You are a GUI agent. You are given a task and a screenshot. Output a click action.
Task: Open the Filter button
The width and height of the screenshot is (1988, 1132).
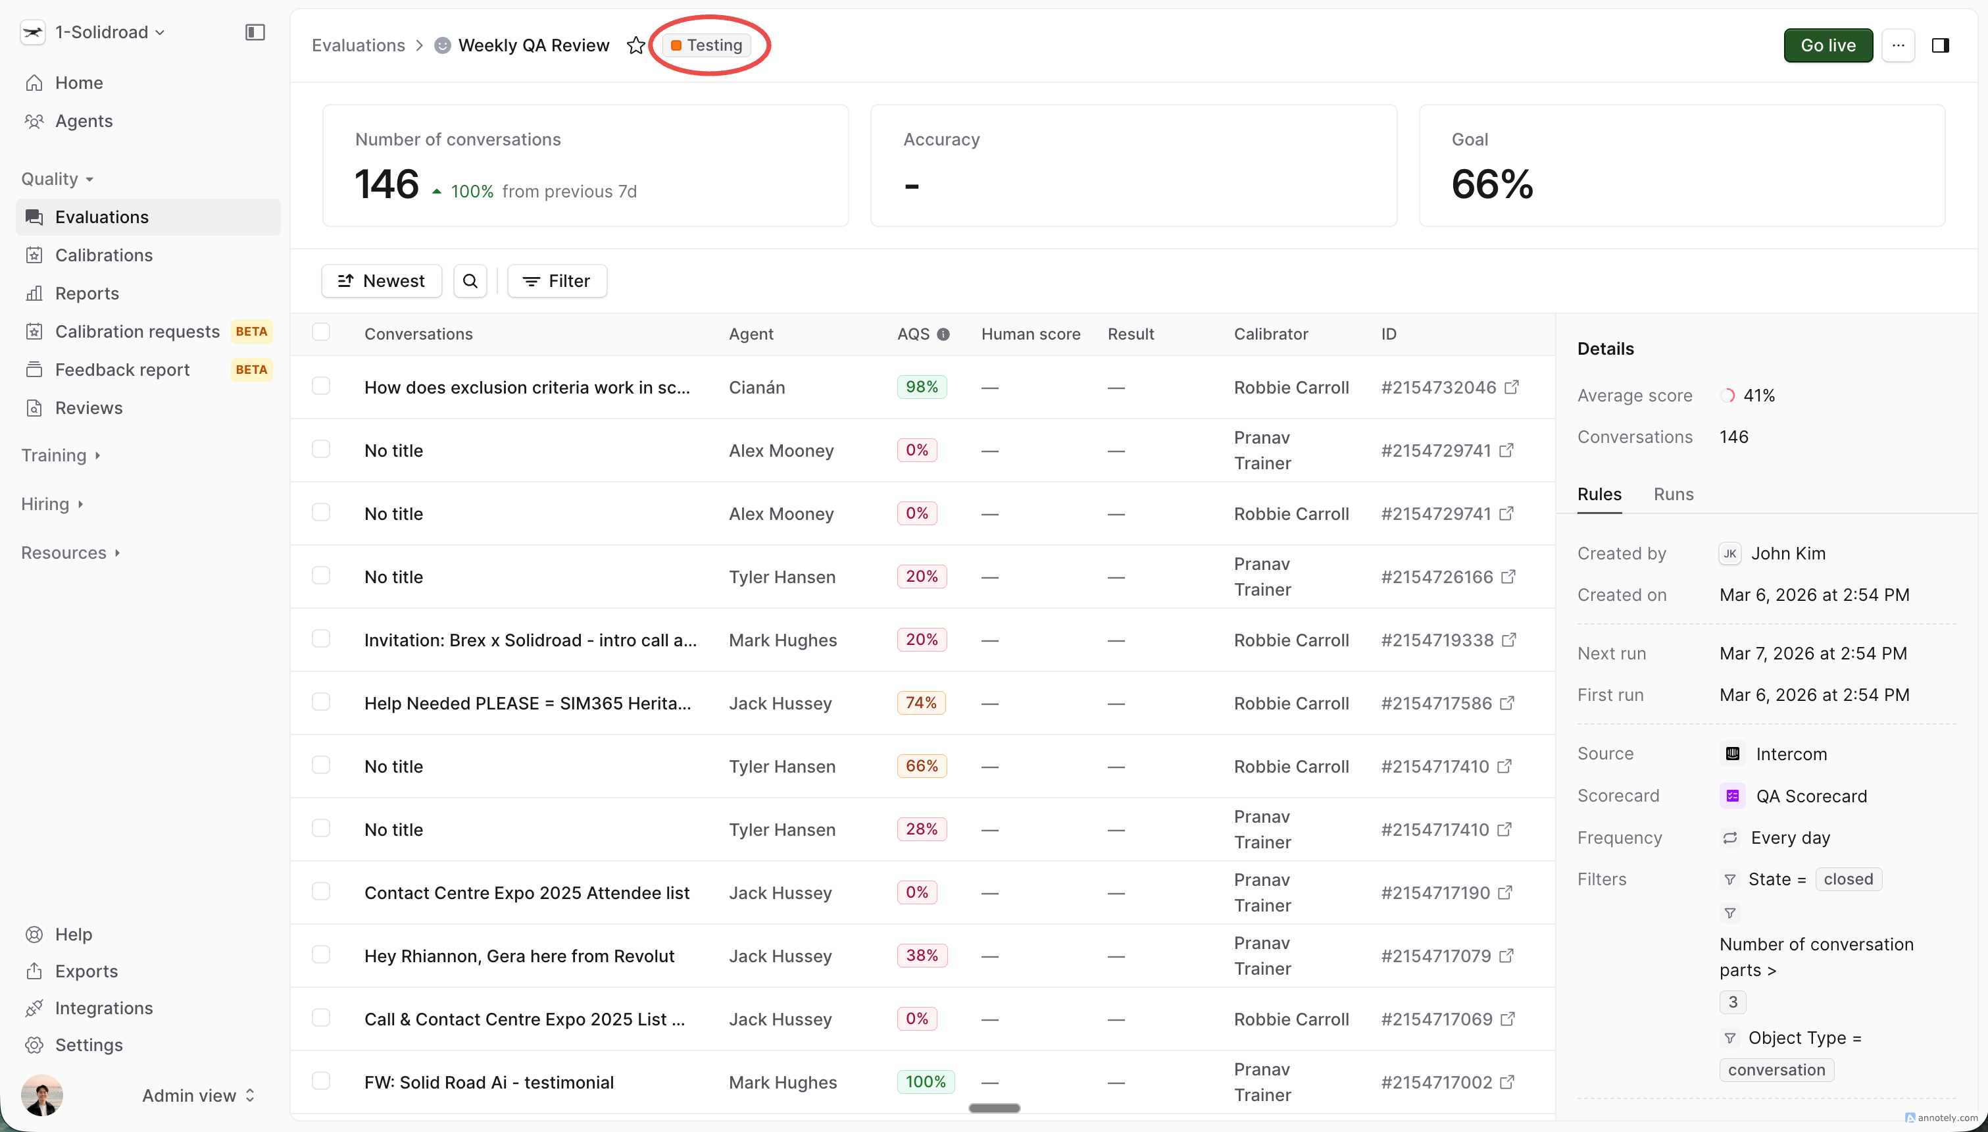[x=557, y=280]
